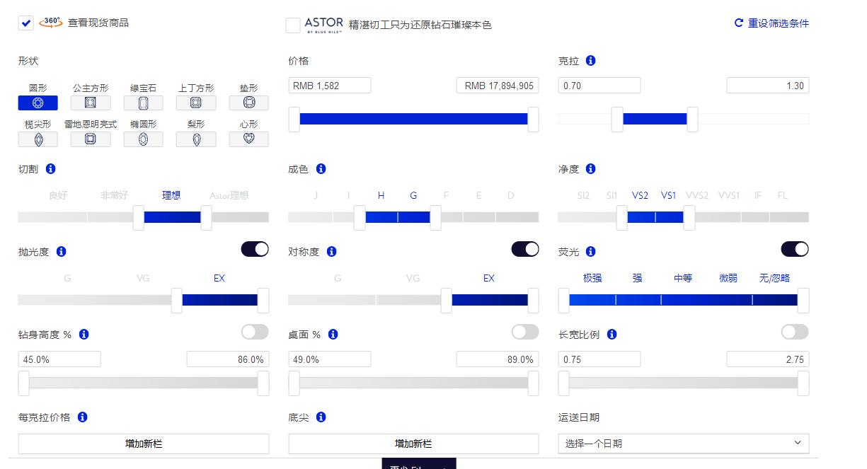
Task: Expand the 底尖 增加新栏 section
Action: (x=413, y=444)
